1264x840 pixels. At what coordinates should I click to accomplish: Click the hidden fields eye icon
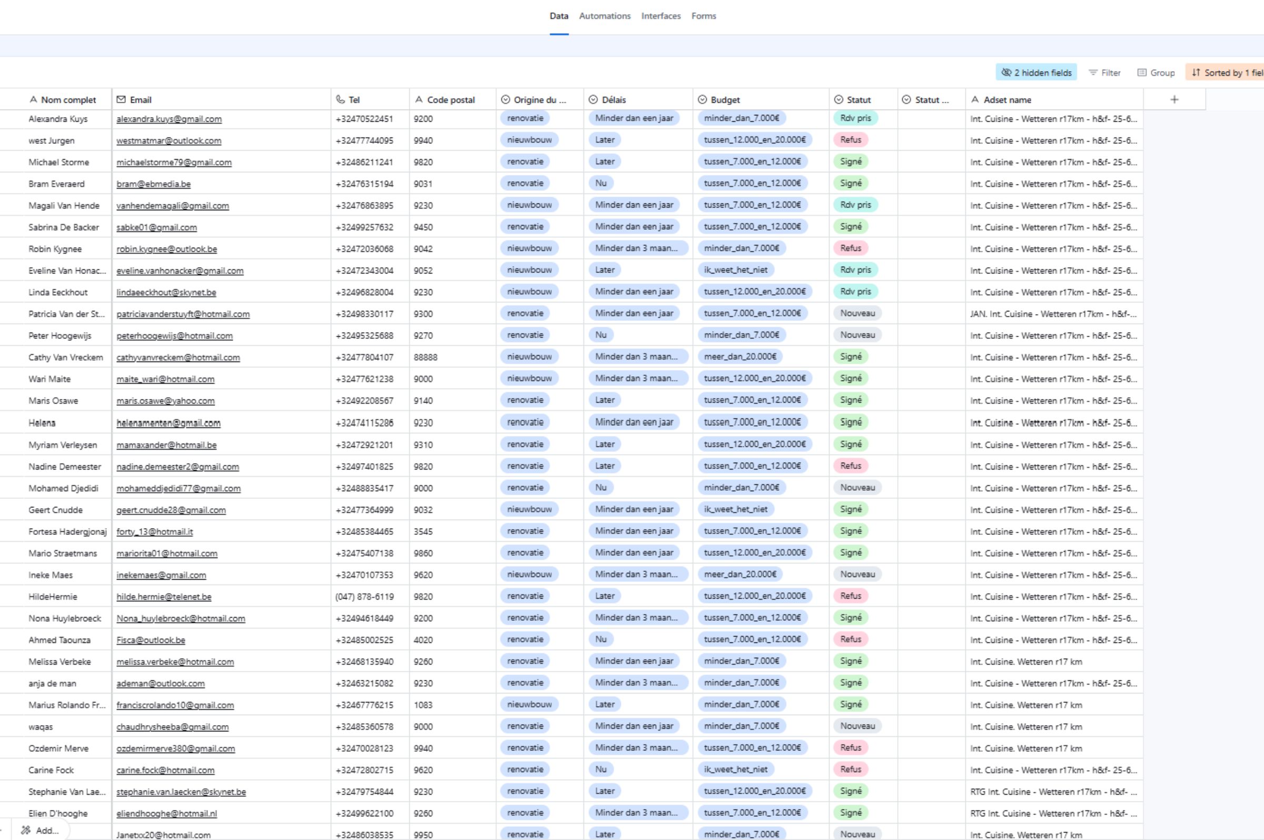coord(1006,72)
